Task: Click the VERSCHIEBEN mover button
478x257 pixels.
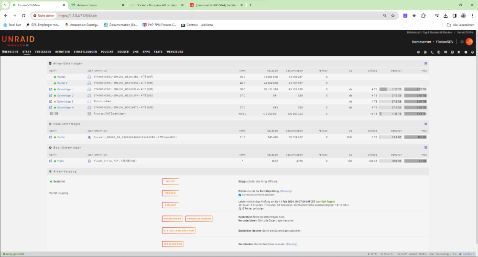Action: point(173,244)
